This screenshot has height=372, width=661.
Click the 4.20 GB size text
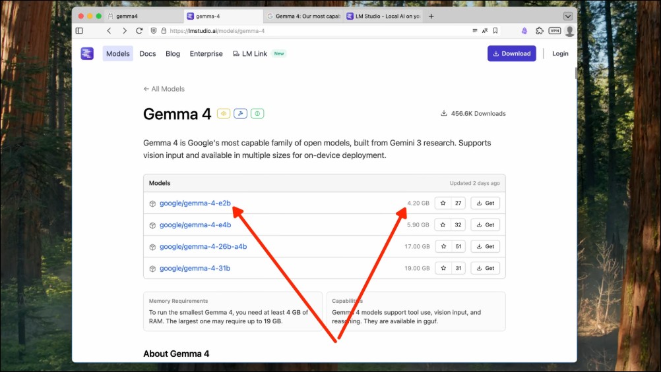[x=418, y=203]
